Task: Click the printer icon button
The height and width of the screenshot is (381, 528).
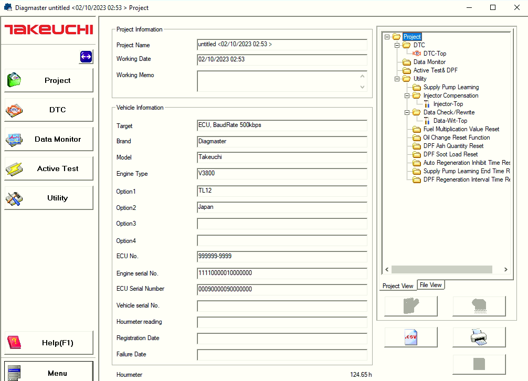Action: pyautogui.click(x=479, y=337)
